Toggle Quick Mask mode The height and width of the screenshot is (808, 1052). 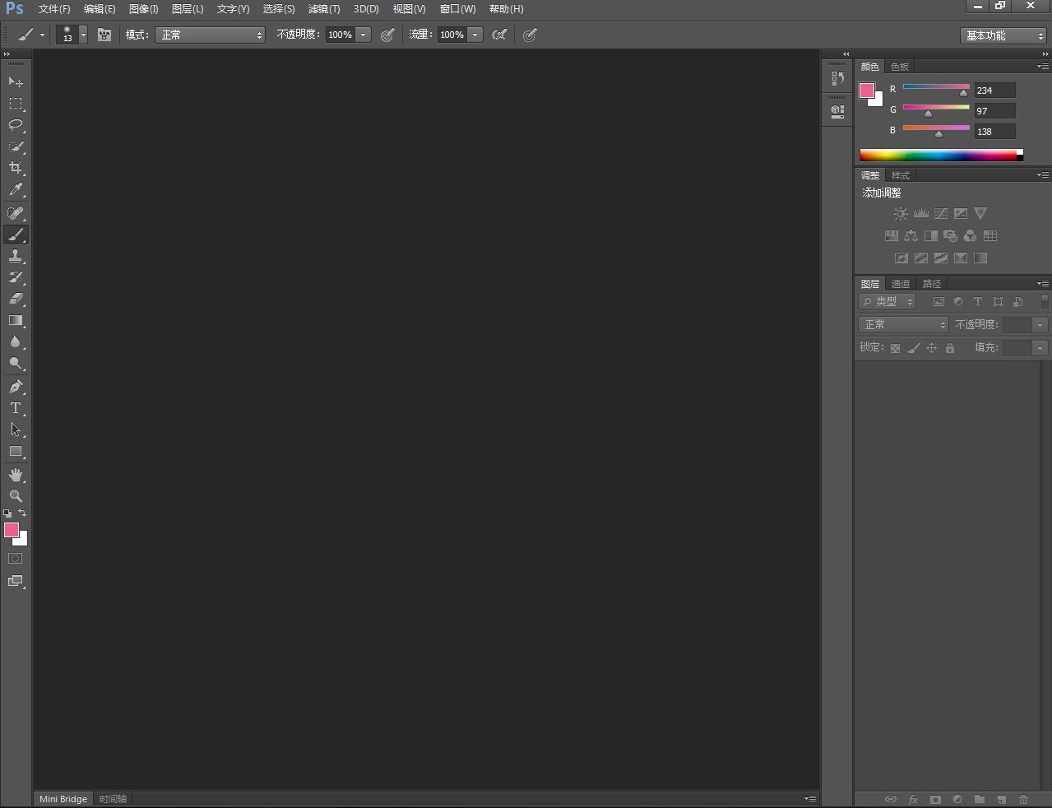click(x=16, y=559)
